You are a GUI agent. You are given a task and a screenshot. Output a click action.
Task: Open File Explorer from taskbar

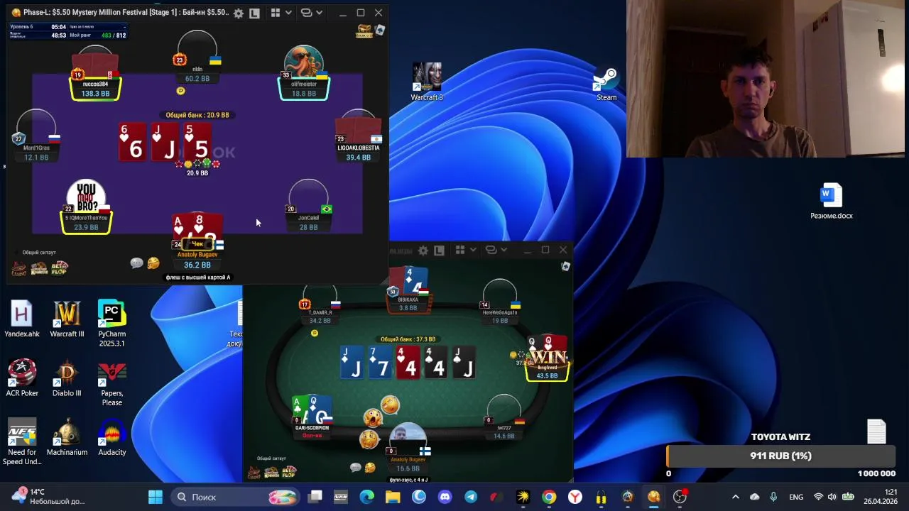click(x=393, y=497)
